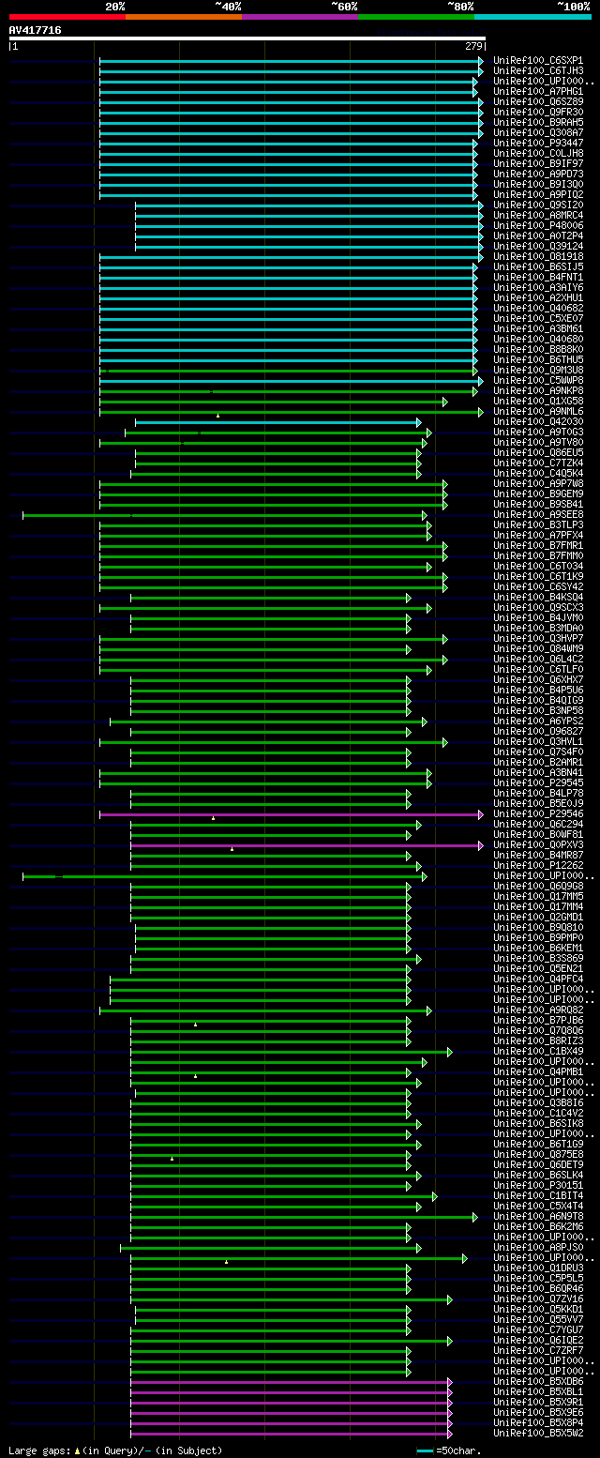
Task: Click the red 20% identity legend segment
Action: click(67, 16)
